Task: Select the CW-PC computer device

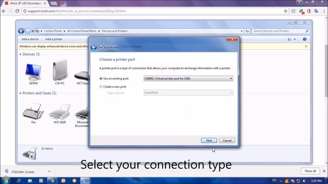Action: click(60, 73)
